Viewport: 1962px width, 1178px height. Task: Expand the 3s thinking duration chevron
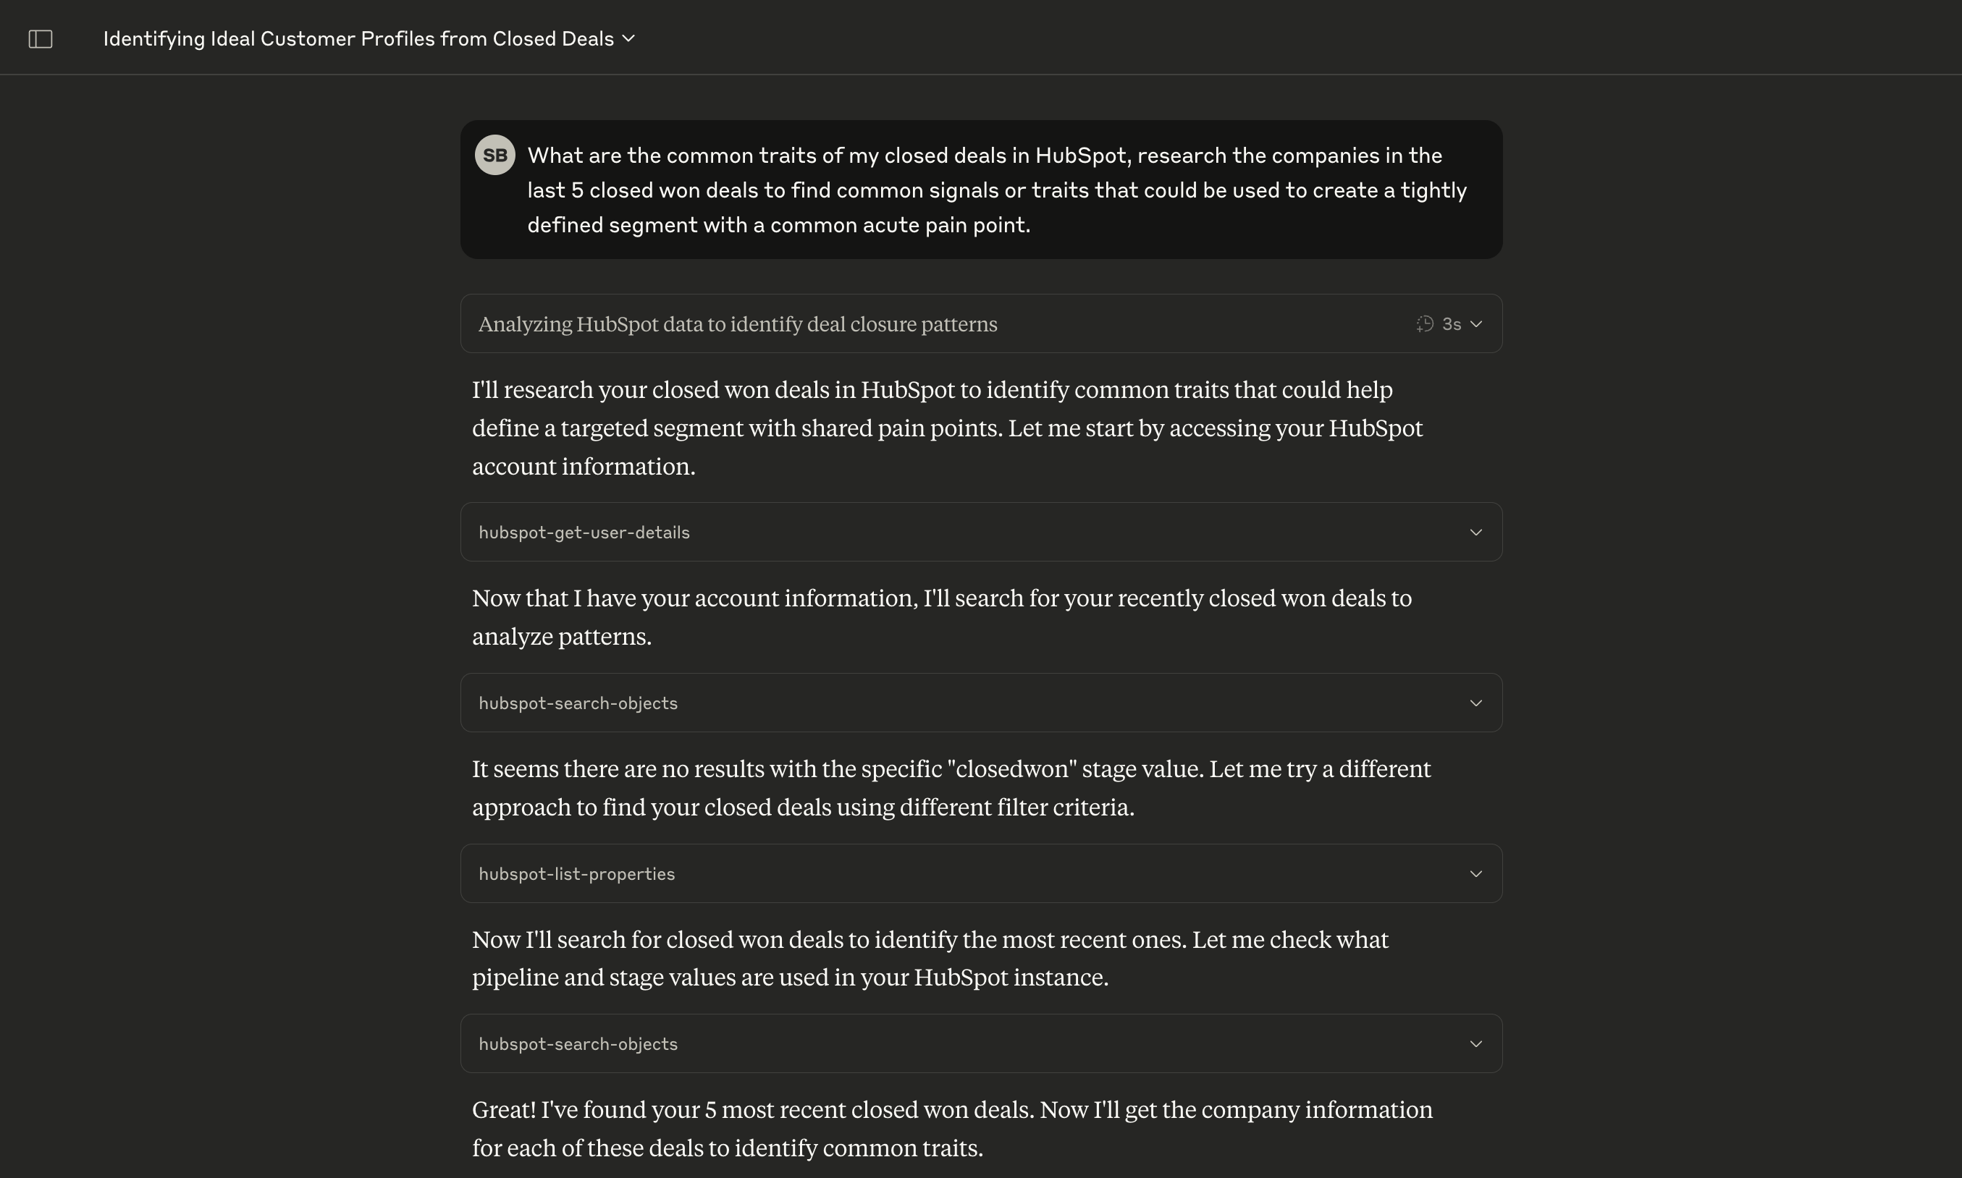click(1476, 324)
